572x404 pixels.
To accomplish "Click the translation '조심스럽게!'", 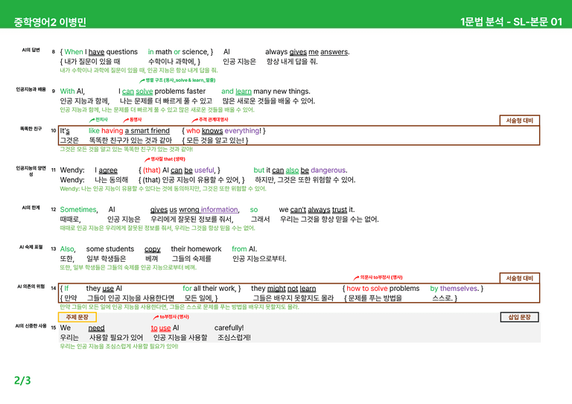I will tap(234, 337).
